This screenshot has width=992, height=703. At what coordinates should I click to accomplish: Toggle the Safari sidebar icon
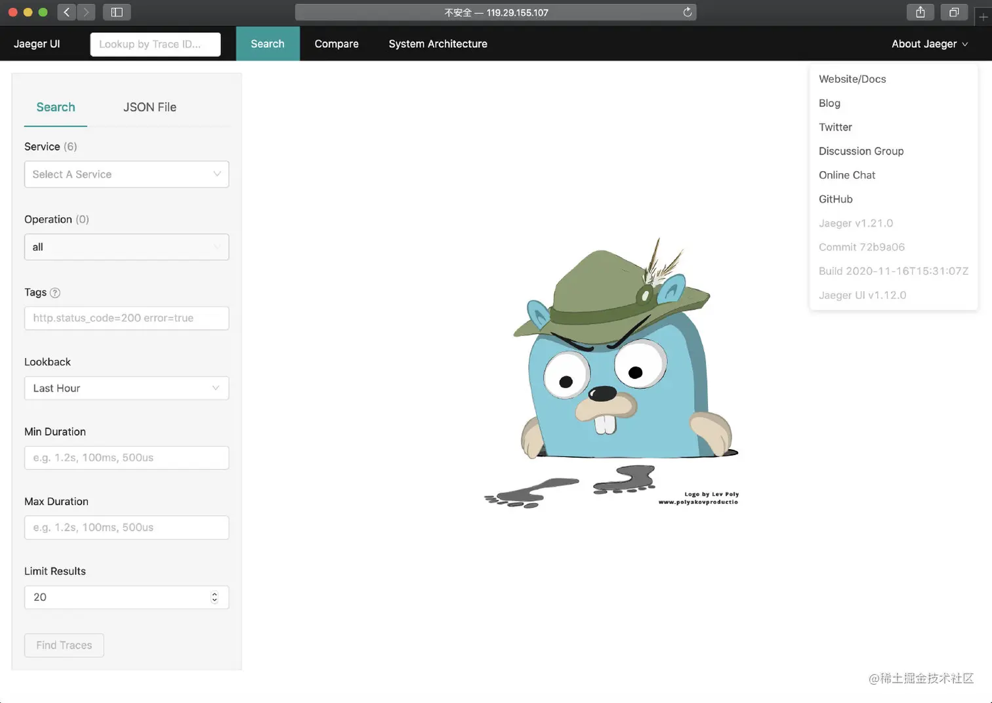(117, 12)
